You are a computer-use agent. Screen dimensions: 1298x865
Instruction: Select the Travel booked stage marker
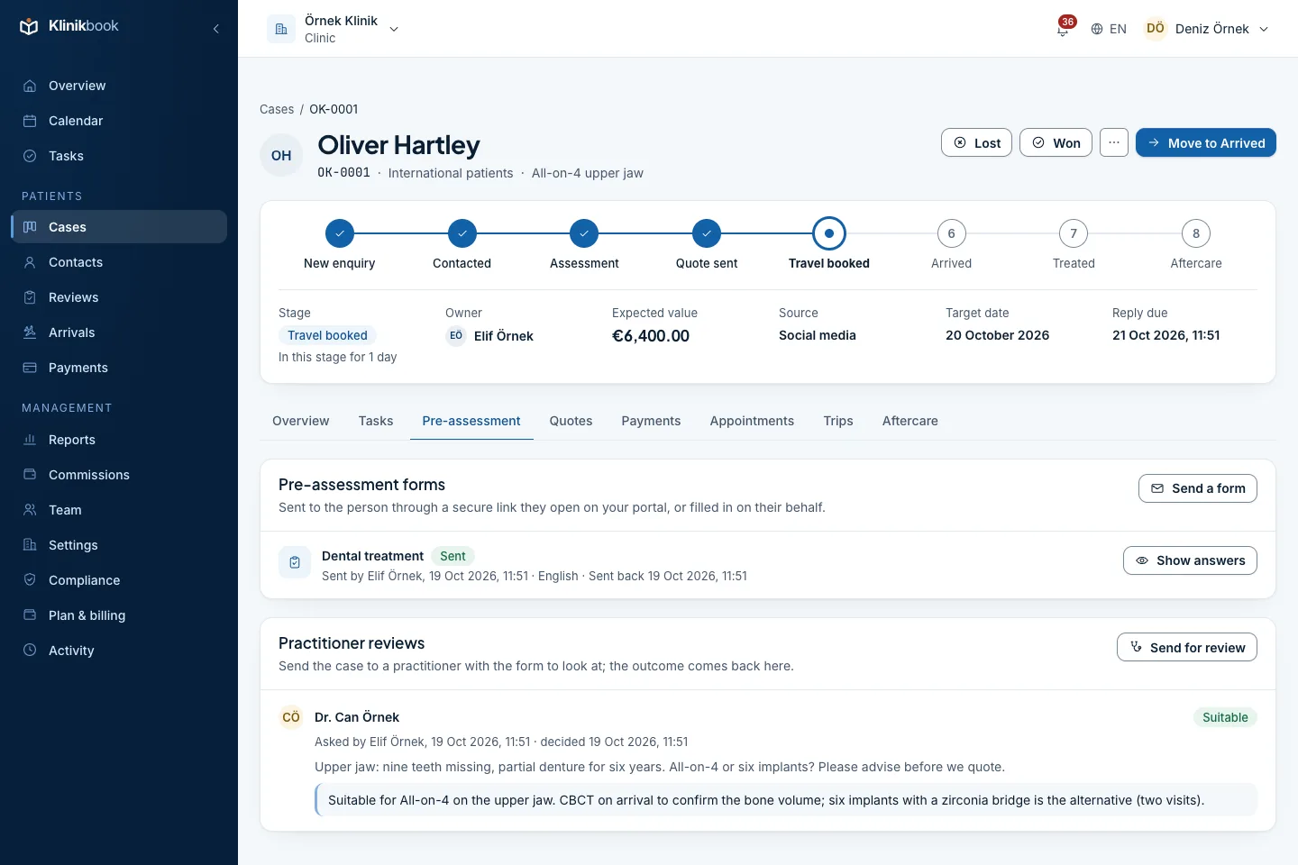(829, 233)
